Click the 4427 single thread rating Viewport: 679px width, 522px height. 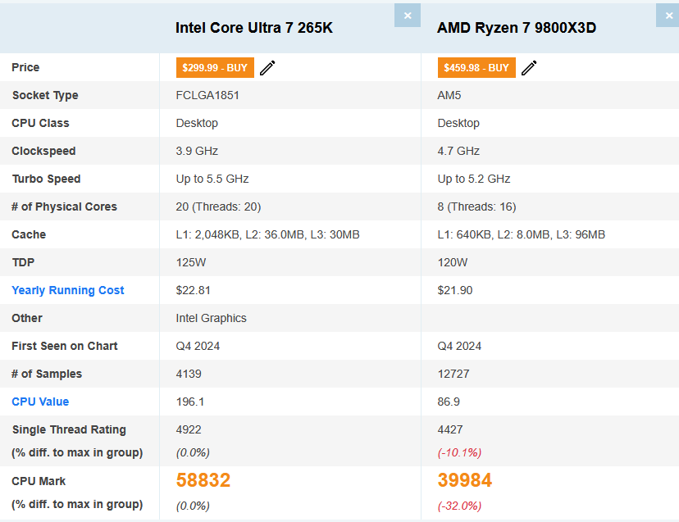coord(450,429)
